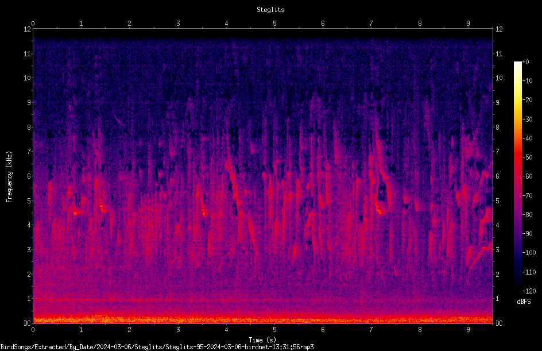Click the 3 kHz label on the left frequency axis
The width and height of the screenshot is (542, 351).
click(29, 249)
